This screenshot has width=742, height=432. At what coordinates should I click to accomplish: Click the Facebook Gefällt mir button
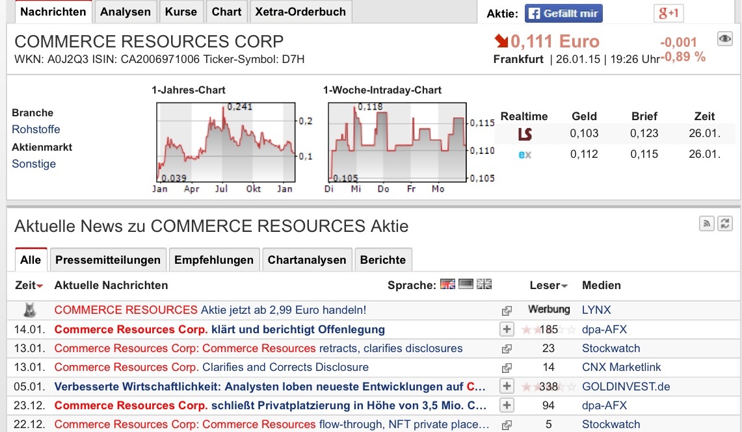(x=563, y=13)
